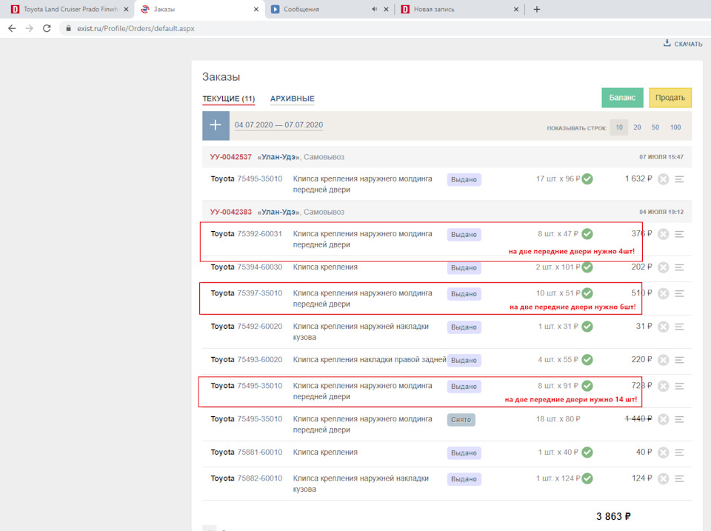This screenshot has height=531, width=711.
Task: Open part number 75882-60010
Action: tap(259, 478)
